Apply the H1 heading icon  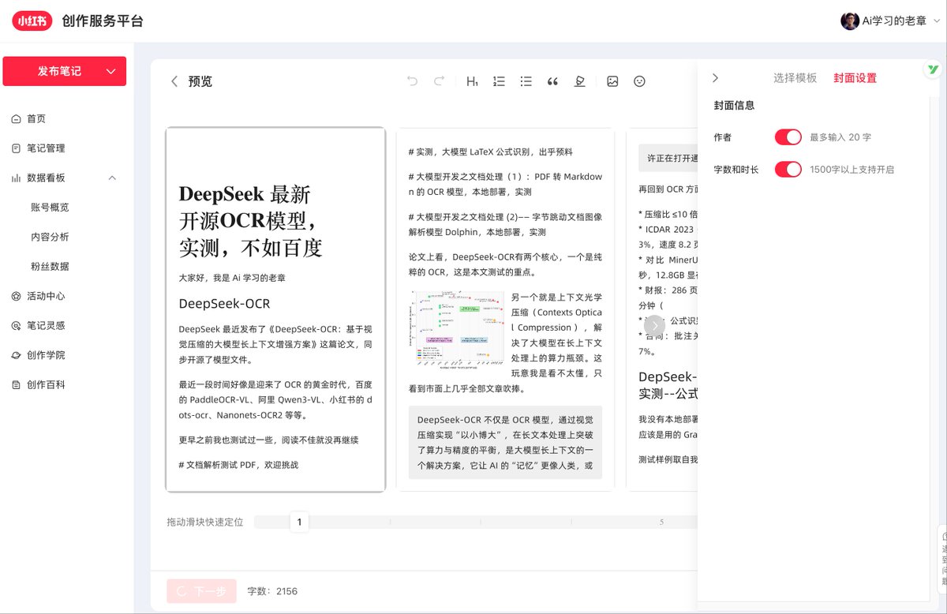click(472, 80)
